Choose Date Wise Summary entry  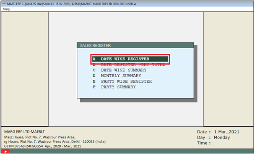tap(120, 70)
